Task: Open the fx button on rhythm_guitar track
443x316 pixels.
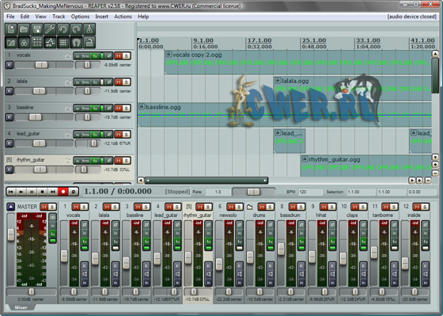Action: (x=95, y=161)
